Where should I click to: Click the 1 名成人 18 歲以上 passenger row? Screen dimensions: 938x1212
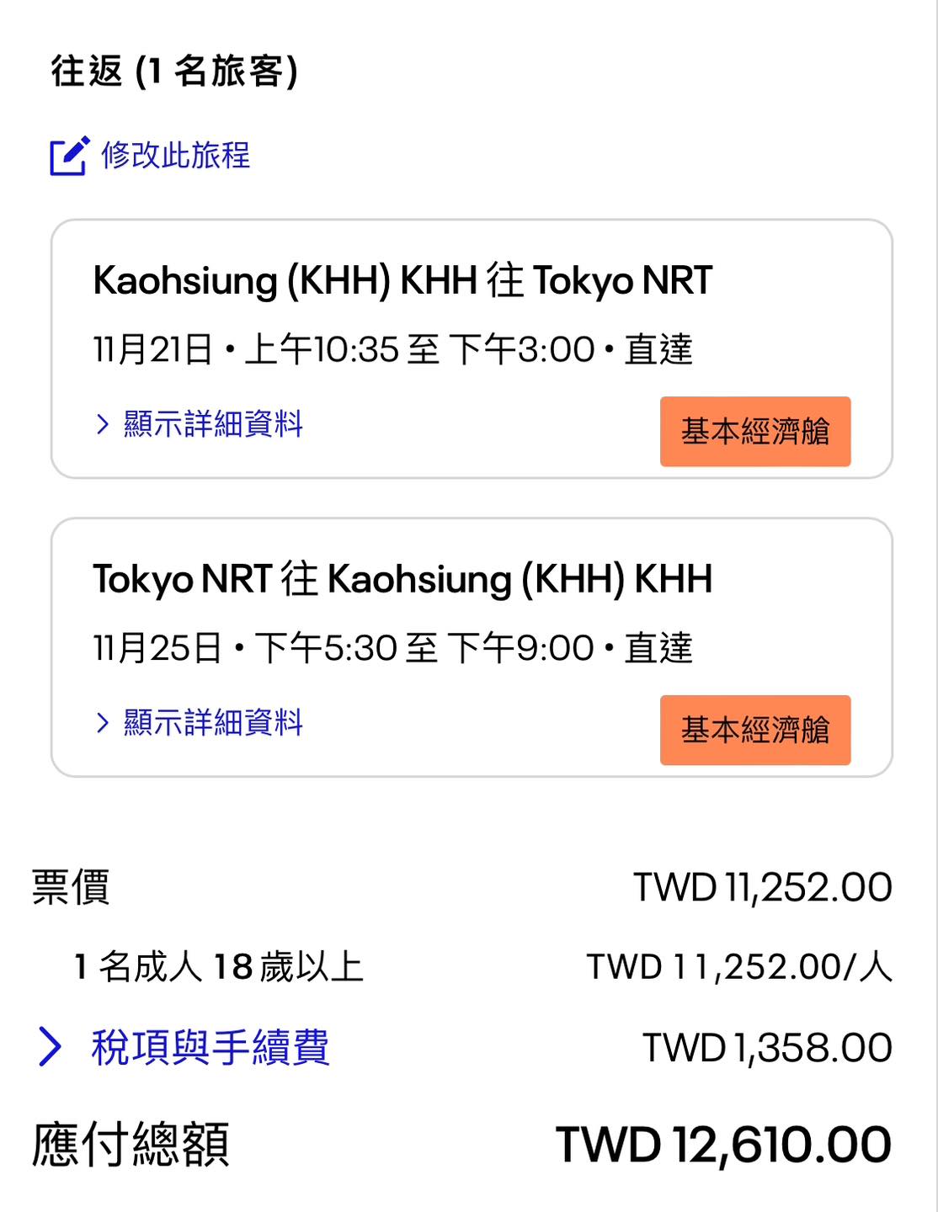click(x=219, y=967)
